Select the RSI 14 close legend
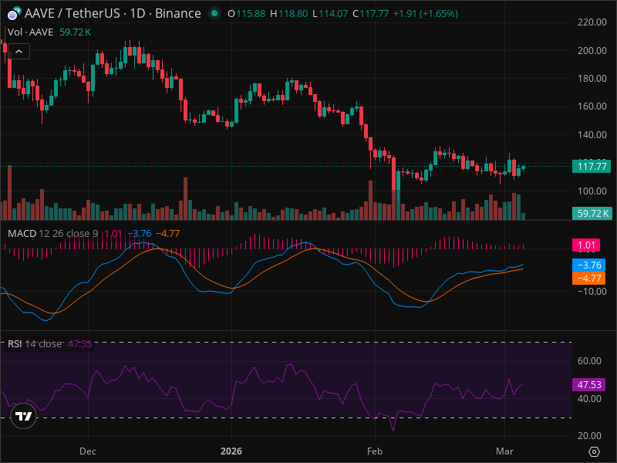 click(35, 343)
